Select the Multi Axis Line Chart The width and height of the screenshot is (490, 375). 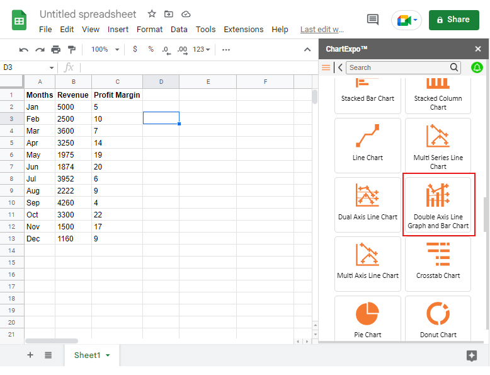pos(368,263)
